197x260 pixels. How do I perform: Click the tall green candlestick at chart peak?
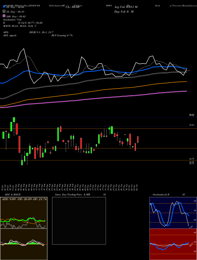click(14, 120)
